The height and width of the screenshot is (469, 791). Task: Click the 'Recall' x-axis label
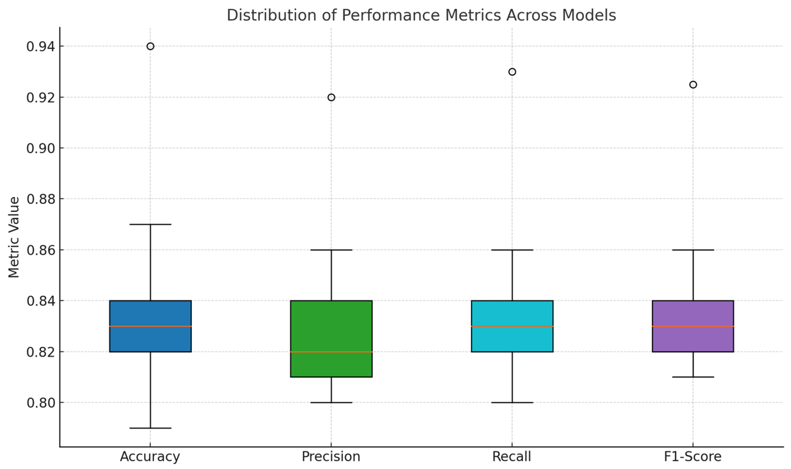[512, 457]
